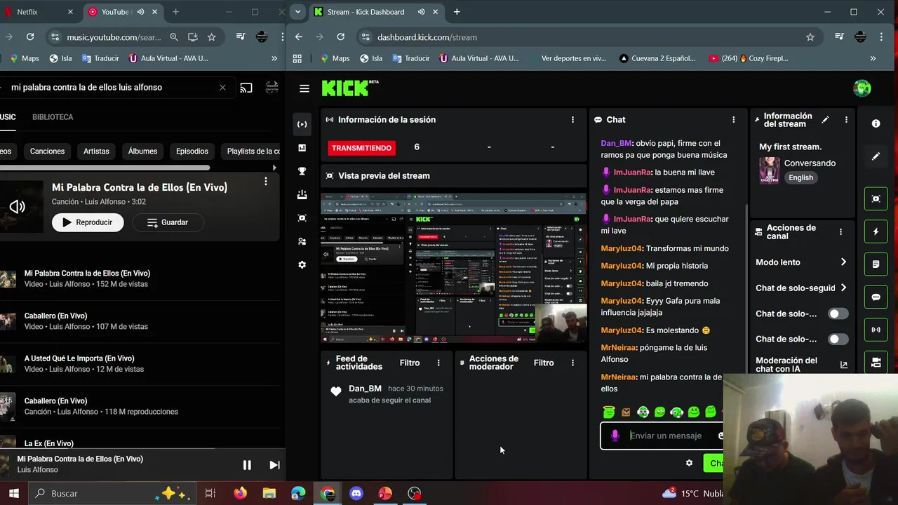Select the Artistas filter chip
The image size is (898, 505).
(x=96, y=151)
